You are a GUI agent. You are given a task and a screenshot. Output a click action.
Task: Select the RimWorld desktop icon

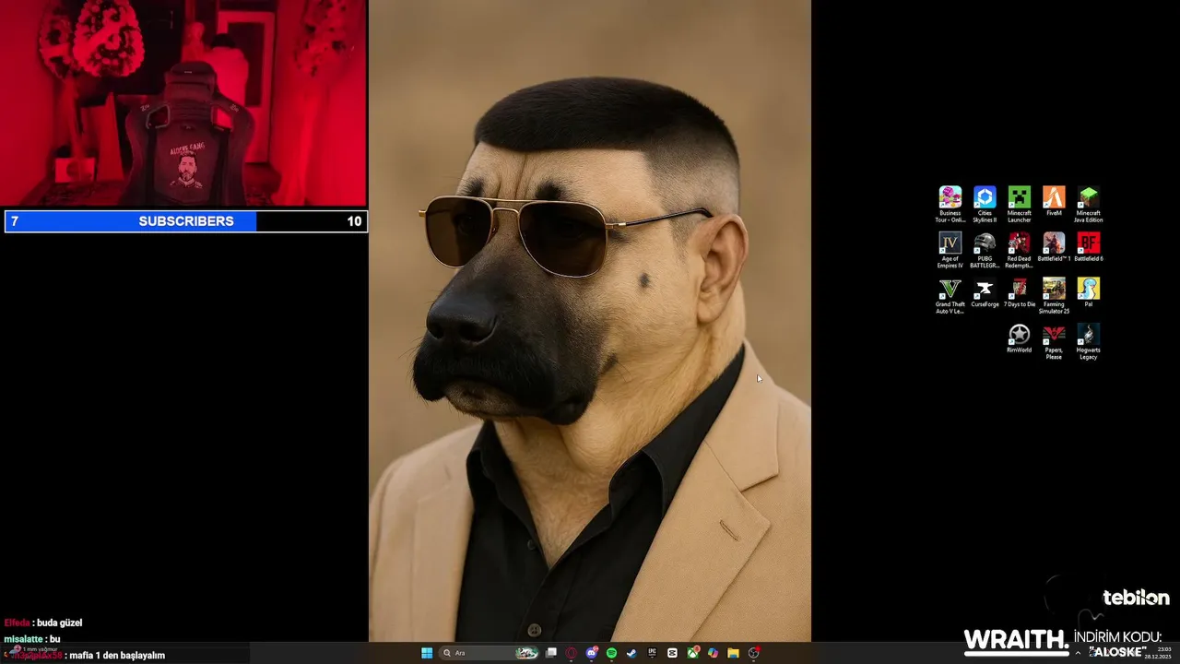[x=1019, y=338]
